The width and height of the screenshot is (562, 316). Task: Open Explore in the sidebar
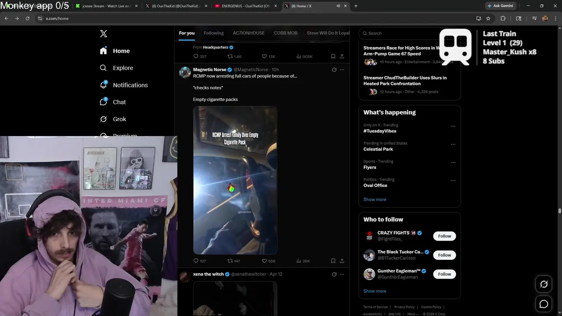pos(116,68)
